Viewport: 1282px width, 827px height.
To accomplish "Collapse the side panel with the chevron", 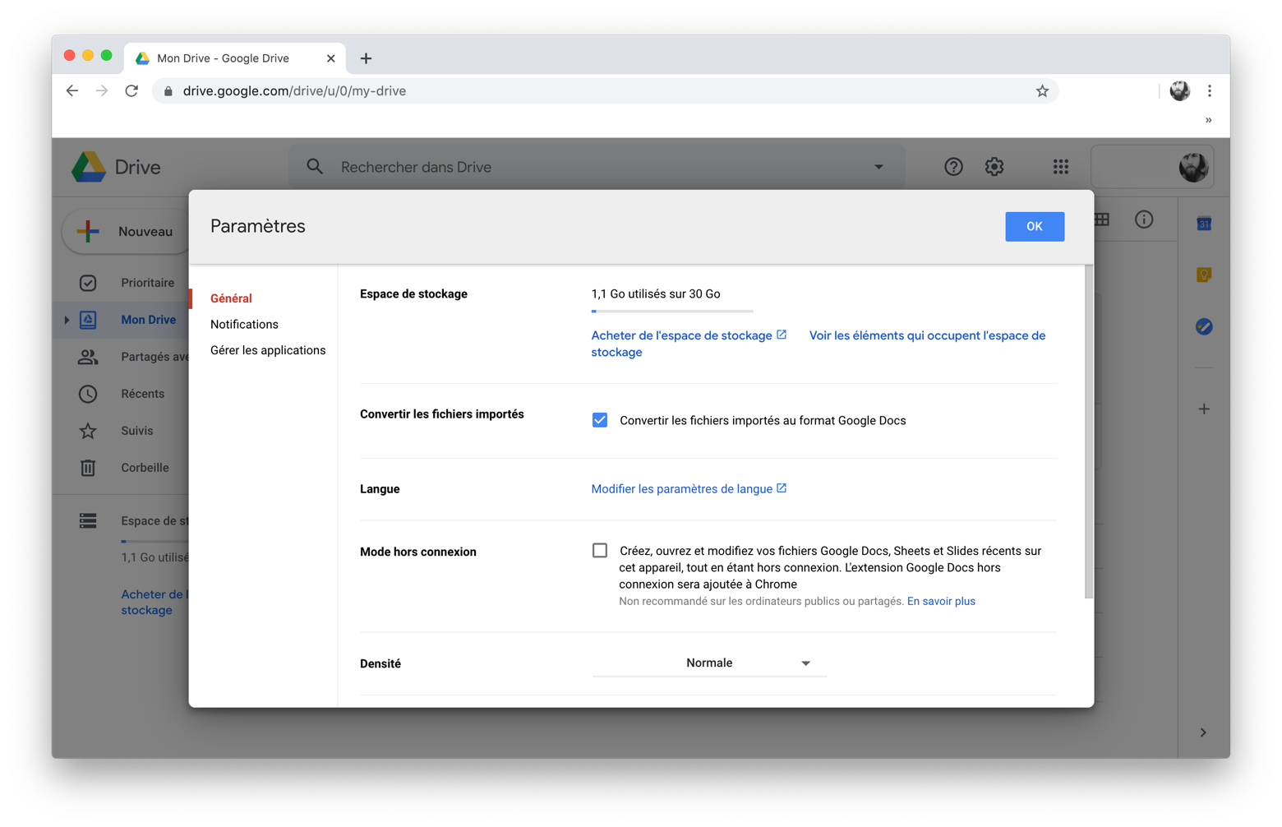I will [1203, 732].
